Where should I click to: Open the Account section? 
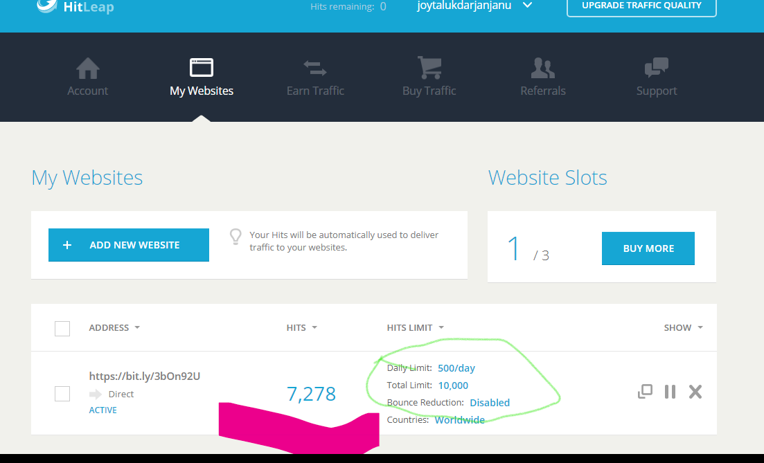pyautogui.click(x=87, y=76)
